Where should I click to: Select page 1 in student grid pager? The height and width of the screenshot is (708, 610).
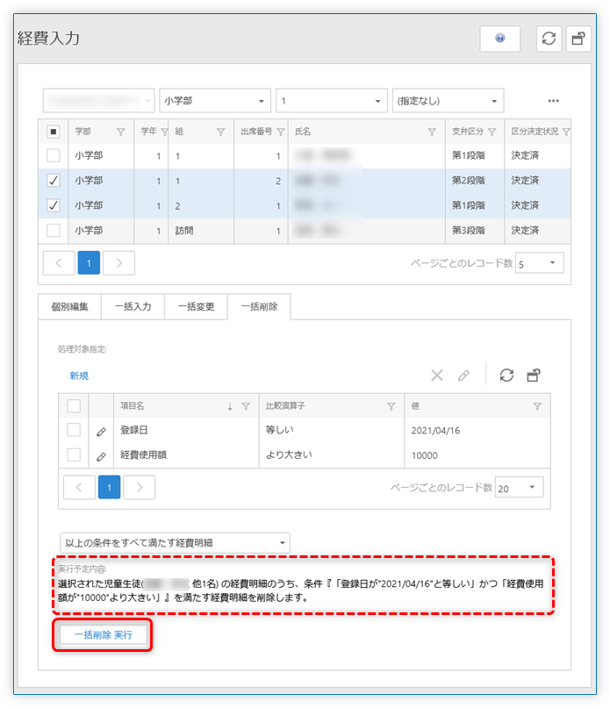click(89, 263)
